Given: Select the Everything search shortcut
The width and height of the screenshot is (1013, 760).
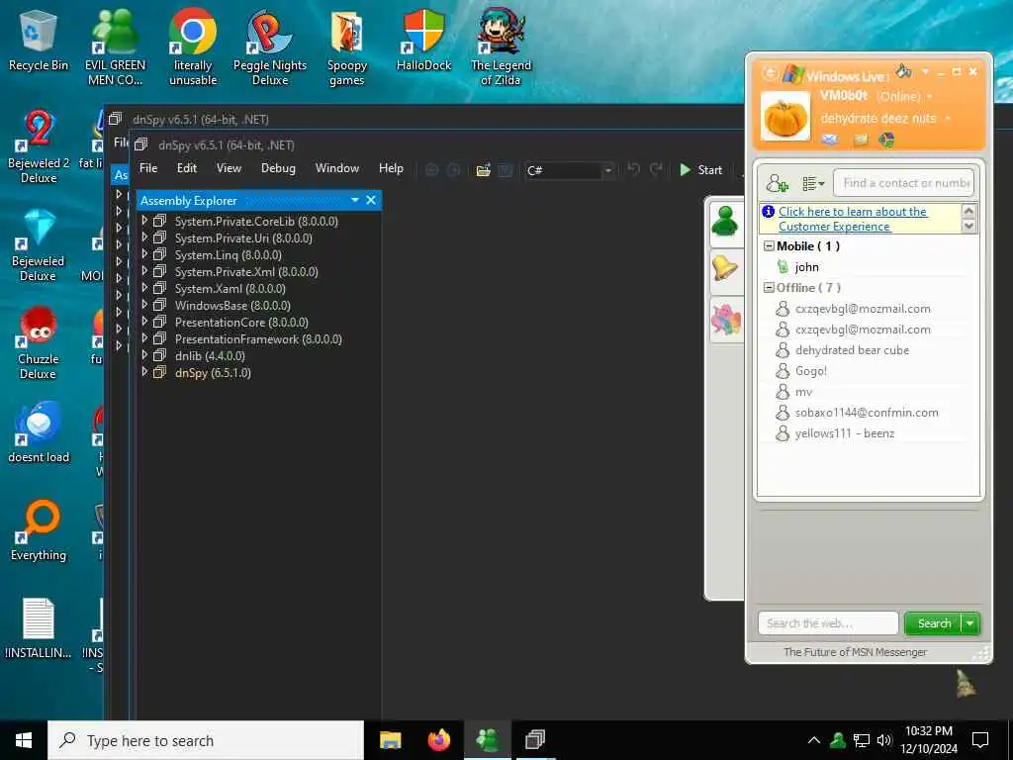Looking at the screenshot, I should tap(39, 530).
